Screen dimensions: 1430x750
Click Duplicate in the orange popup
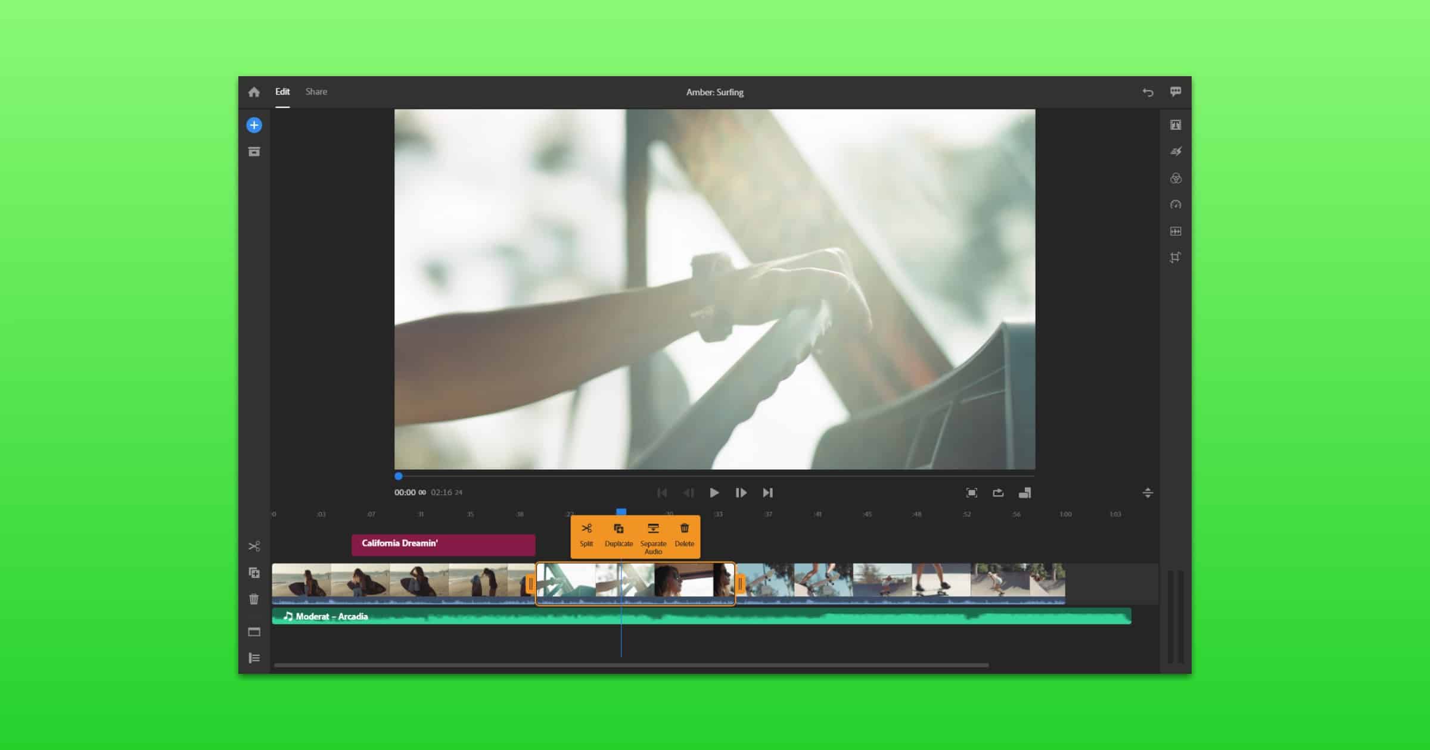click(618, 535)
